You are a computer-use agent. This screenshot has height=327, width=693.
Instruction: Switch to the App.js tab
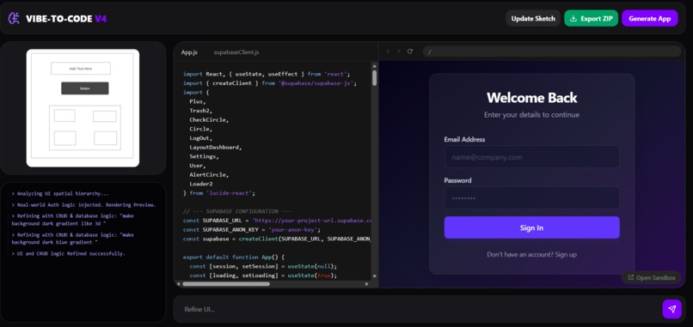tap(189, 52)
